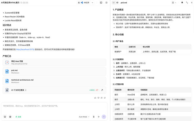Click the green sparkle button in input bar
The height and width of the screenshot is (121, 194).
pyautogui.click(x=18, y=117)
